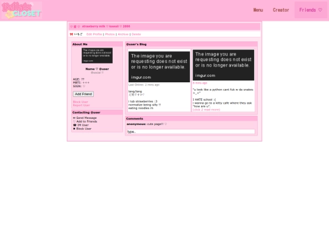329x247 pixels.
Task: Open blog image above 8 mins ago
Action: (x=223, y=65)
